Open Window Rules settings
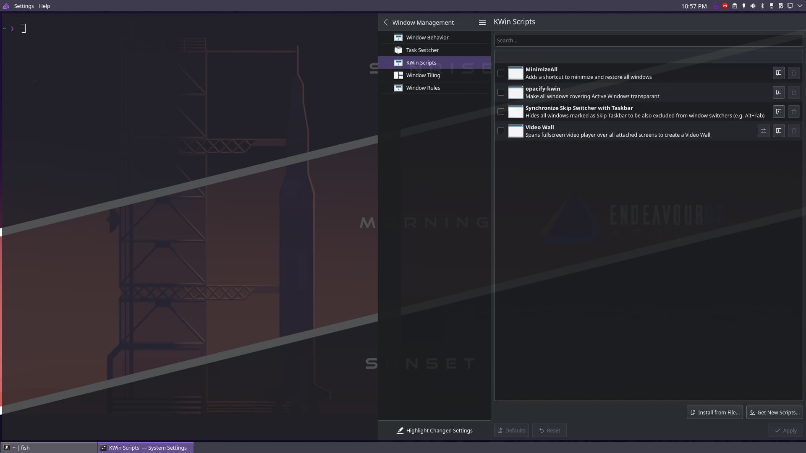This screenshot has width=806, height=453. pos(423,87)
